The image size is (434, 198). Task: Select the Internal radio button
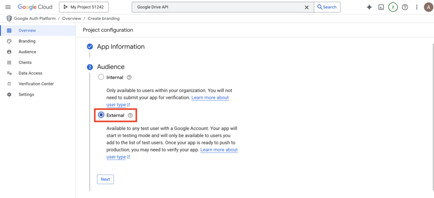click(x=101, y=77)
